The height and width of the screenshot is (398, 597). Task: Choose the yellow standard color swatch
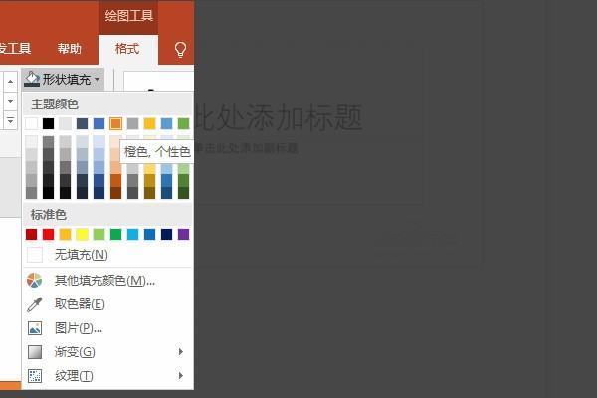click(x=82, y=235)
